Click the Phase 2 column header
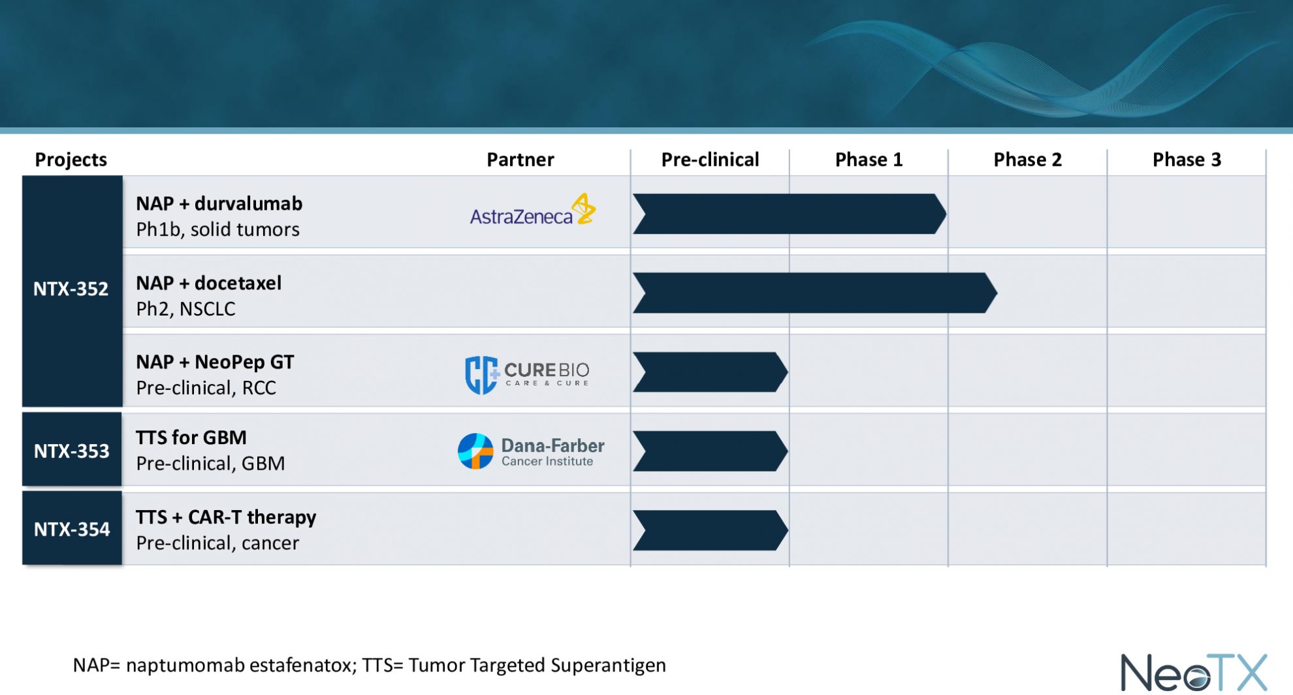 1027,160
